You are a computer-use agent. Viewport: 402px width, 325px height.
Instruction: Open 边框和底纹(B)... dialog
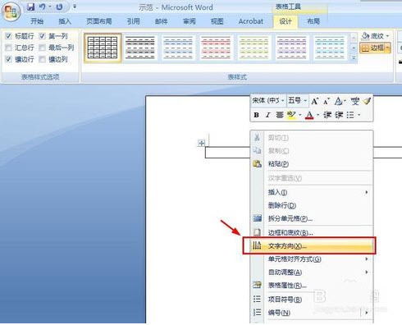point(312,232)
